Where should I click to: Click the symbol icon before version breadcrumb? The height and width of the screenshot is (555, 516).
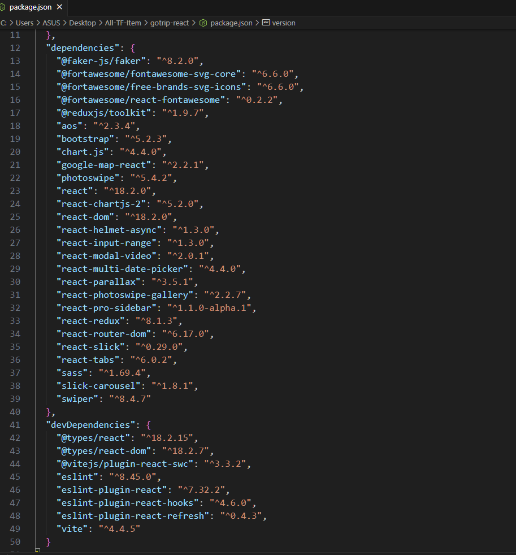pos(266,23)
